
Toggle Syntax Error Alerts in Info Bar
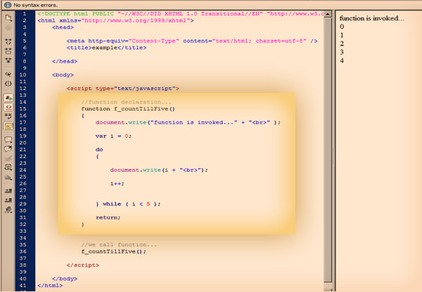pyautogui.click(x=8, y=126)
